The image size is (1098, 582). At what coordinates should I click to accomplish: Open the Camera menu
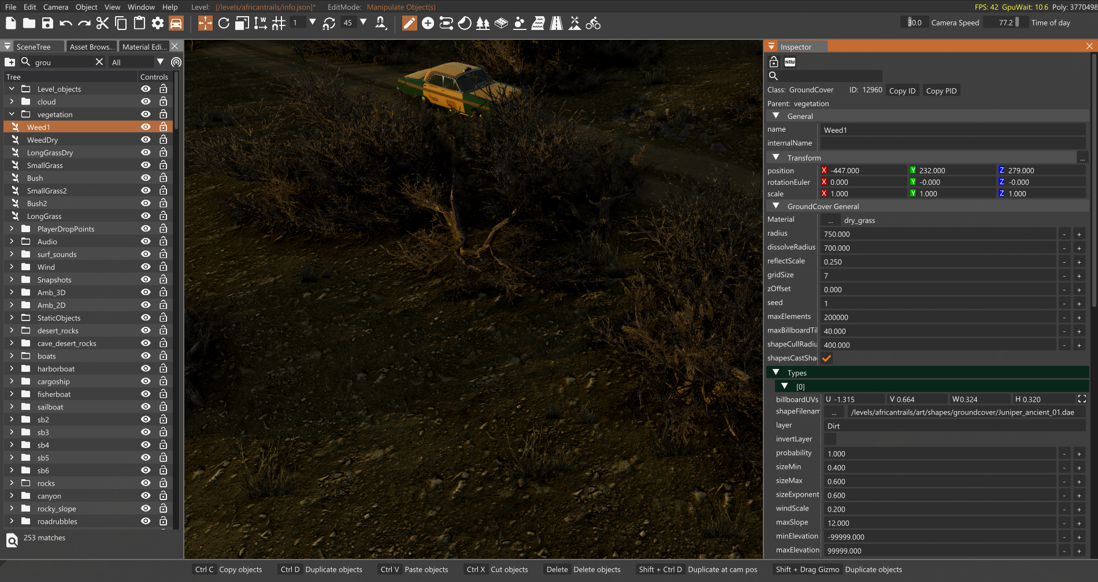(x=55, y=7)
